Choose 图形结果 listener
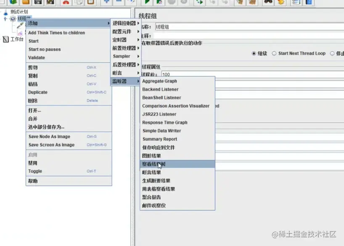344x246 pixels. (177, 156)
